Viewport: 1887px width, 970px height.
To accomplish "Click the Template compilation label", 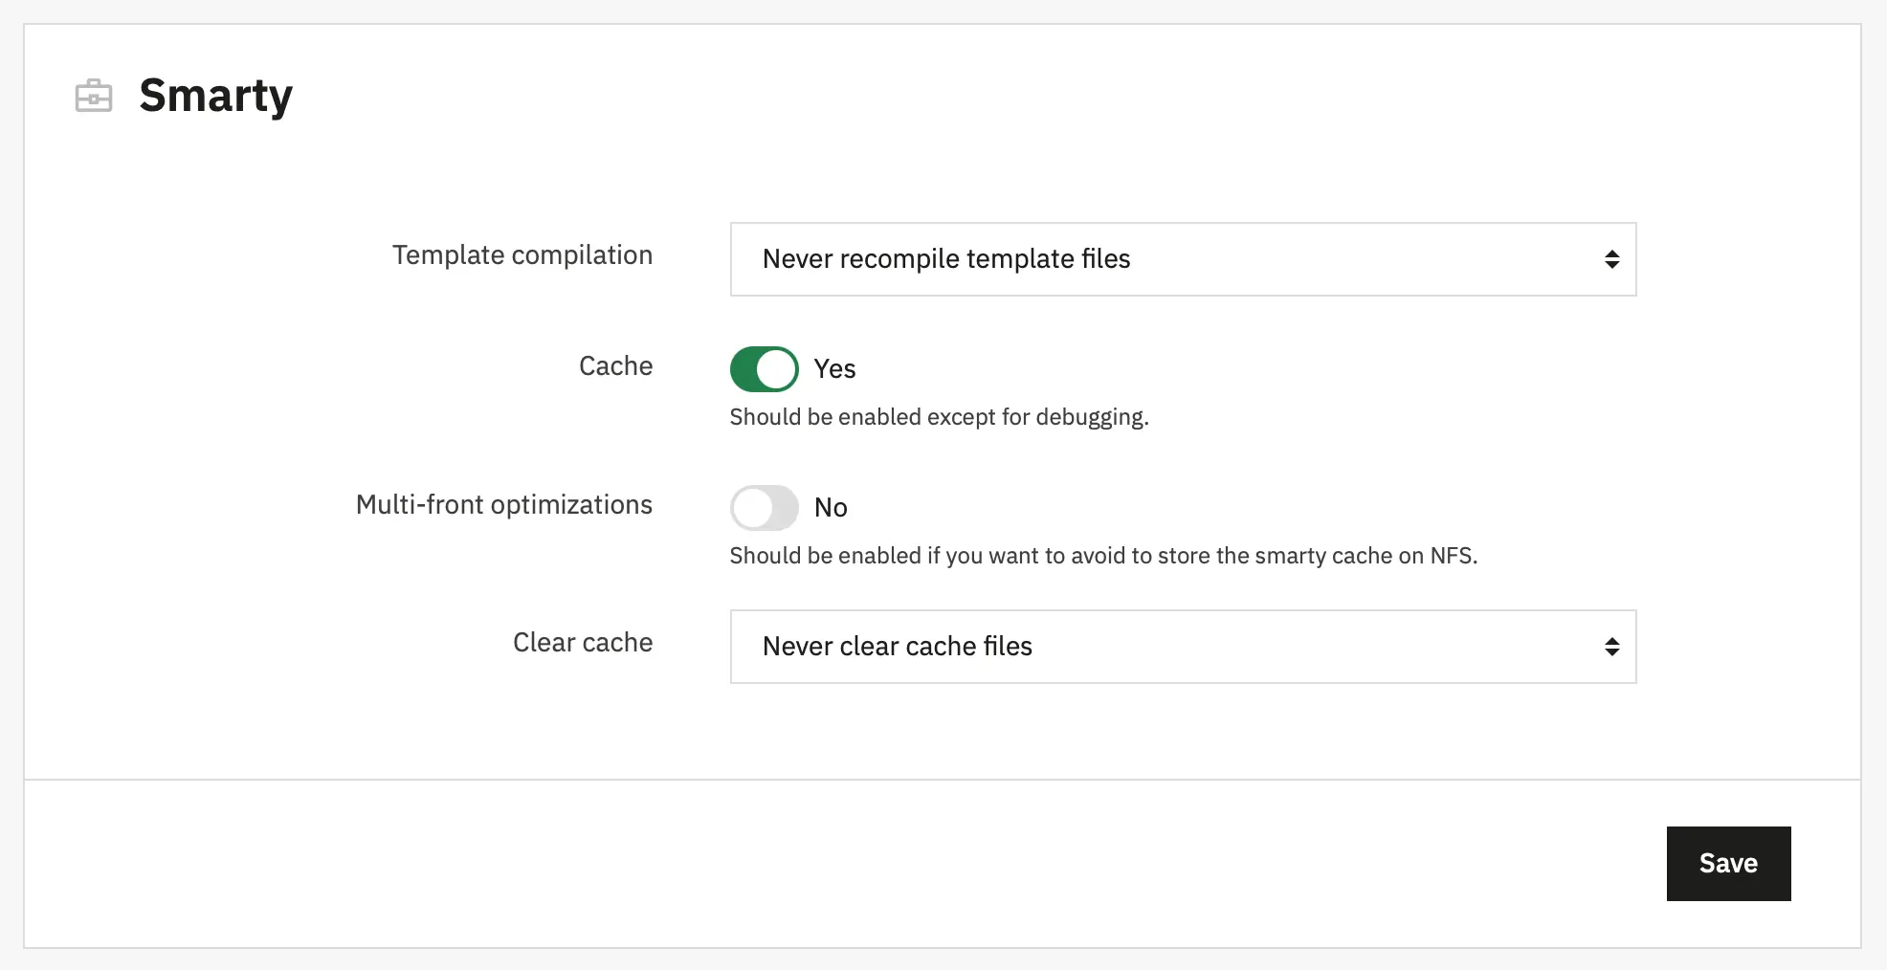I will 522,255.
